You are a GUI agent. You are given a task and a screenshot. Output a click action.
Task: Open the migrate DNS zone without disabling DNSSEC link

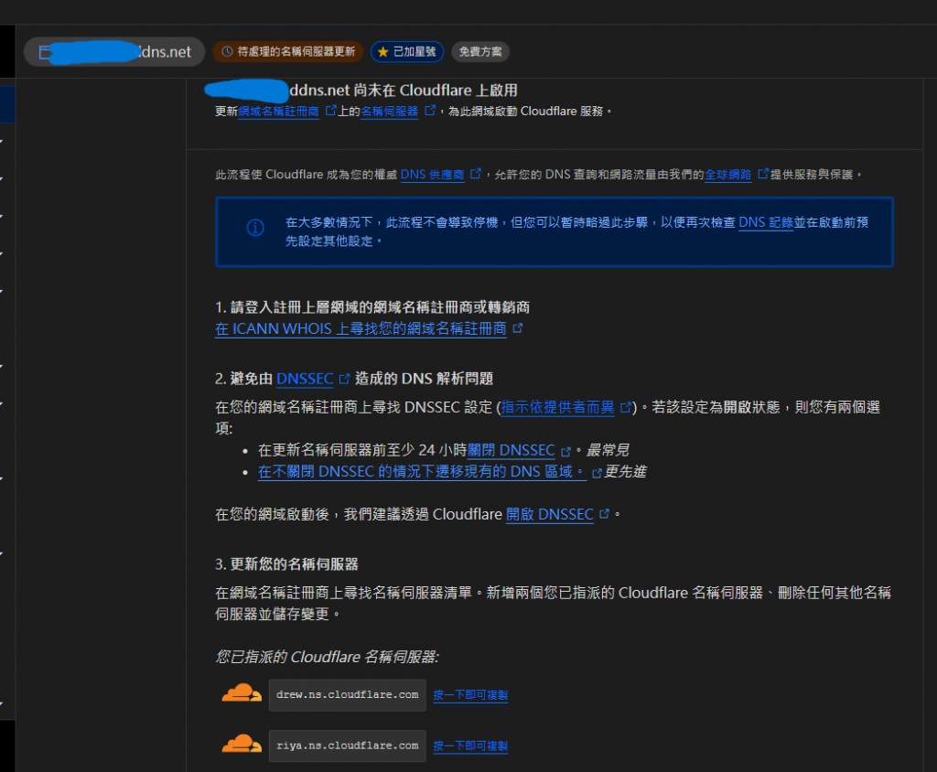[x=422, y=472]
